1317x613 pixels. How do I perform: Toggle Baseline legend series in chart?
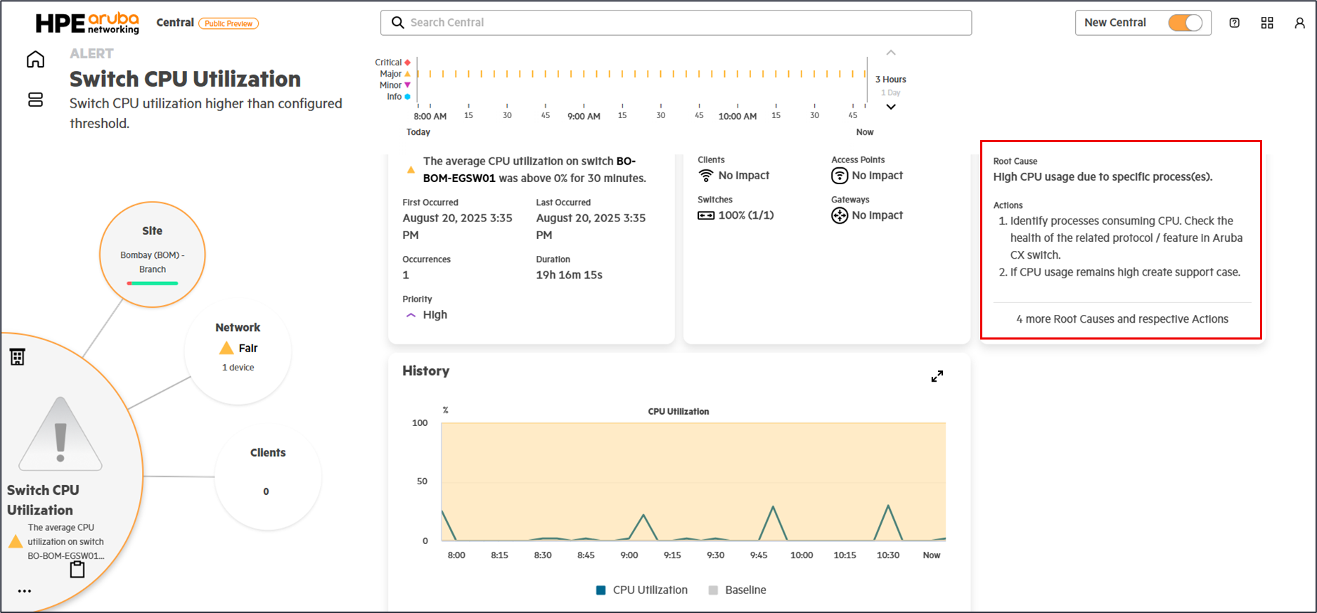(x=737, y=591)
